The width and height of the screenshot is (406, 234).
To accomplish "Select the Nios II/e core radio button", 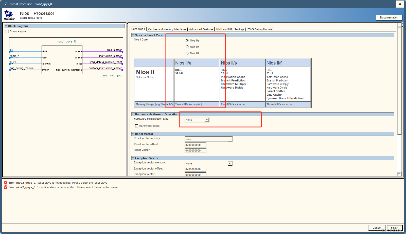I will [x=187, y=40].
